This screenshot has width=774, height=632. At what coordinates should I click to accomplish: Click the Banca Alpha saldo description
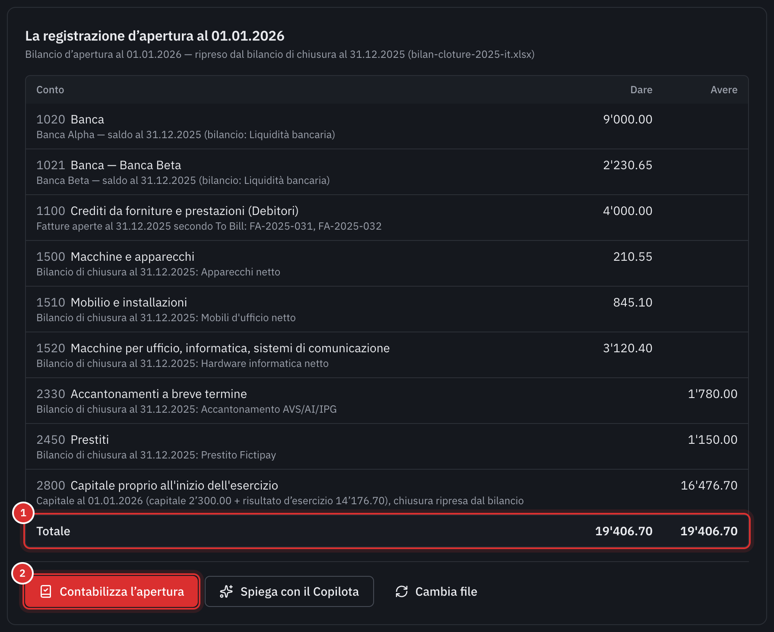coord(186,135)
